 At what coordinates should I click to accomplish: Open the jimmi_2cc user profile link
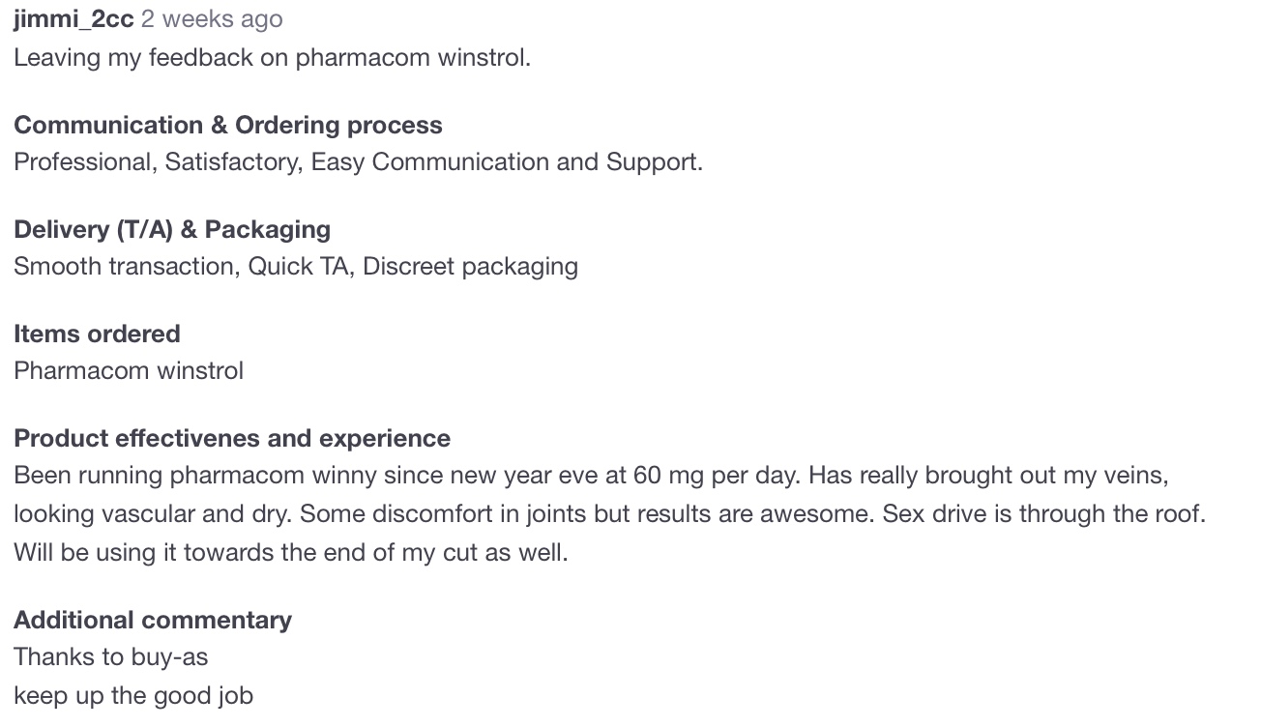point(73,19)
